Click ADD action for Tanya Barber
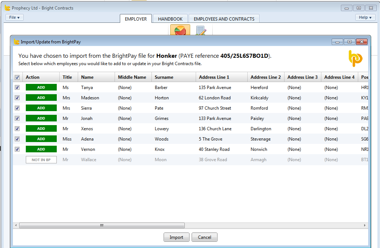380x248 pixels. click(41, 87)
